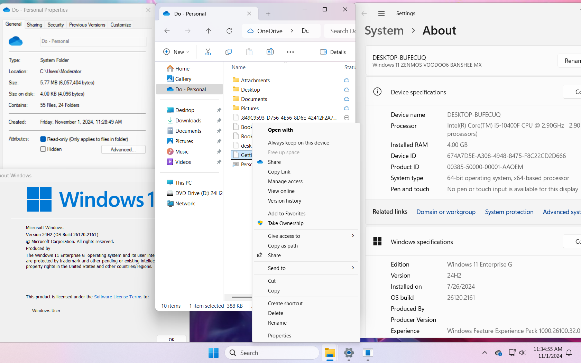Open Settings gear on the taskbar
The image size is (581, 363).
click(x=349, y=353)
